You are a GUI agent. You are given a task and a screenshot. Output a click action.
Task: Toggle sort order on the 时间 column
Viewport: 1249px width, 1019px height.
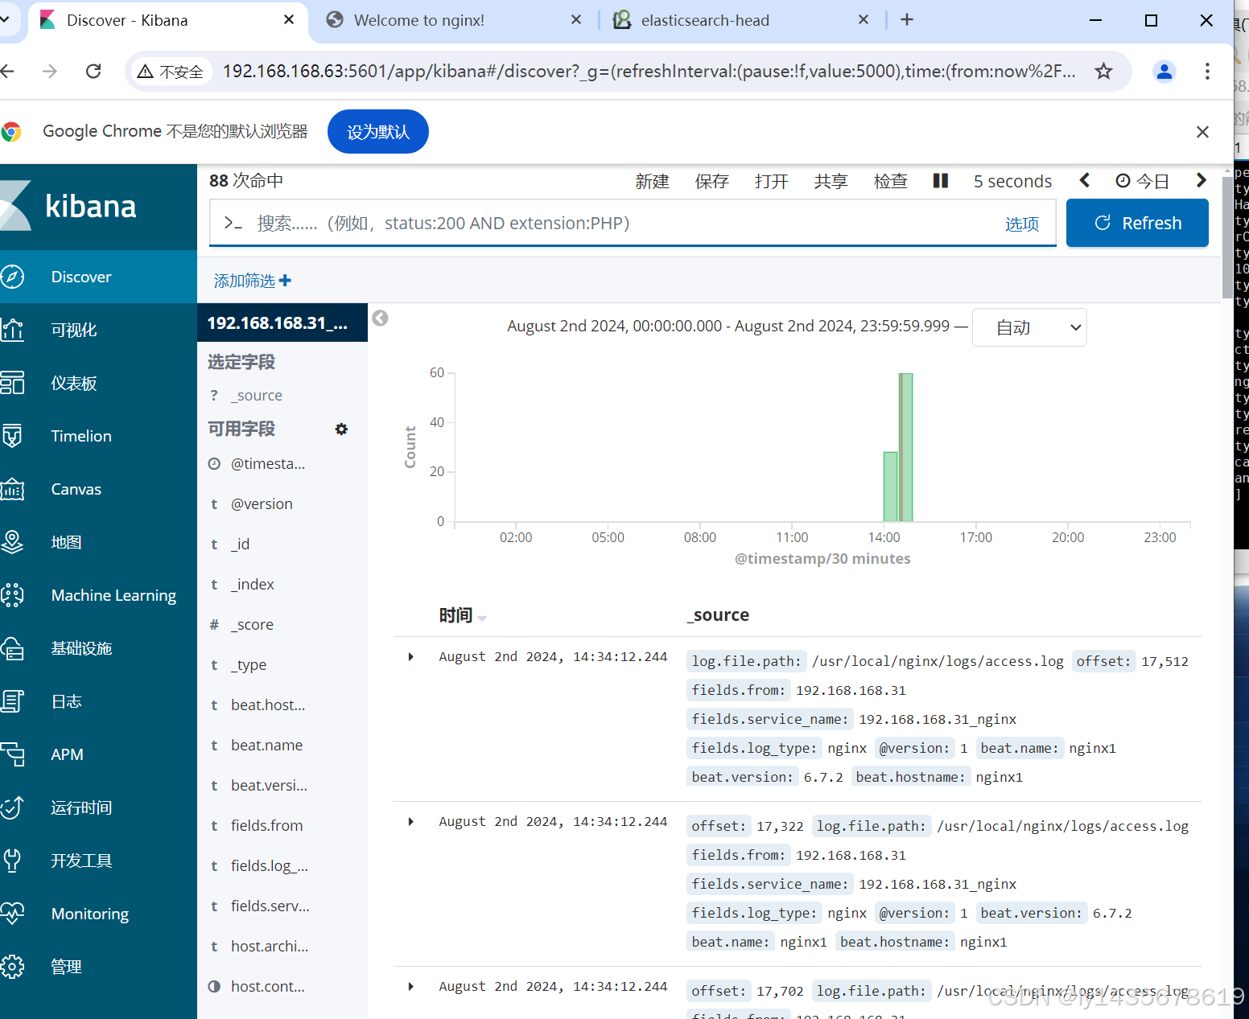481,617
